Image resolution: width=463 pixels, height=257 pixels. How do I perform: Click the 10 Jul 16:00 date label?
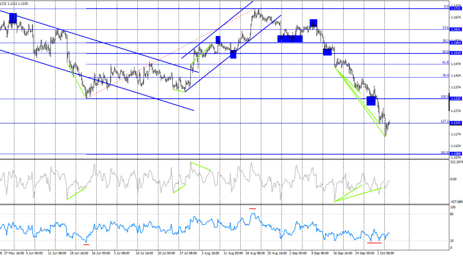click(x=145, y=253)
